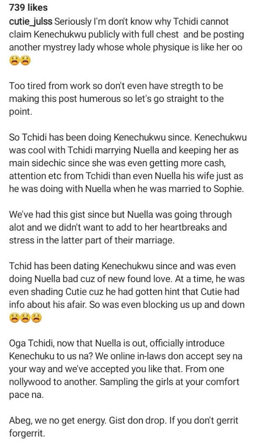Click the 'So Tchidi has been doing' paragraph
This screenshot has width=257, height=444.
[x=128, y=163]
